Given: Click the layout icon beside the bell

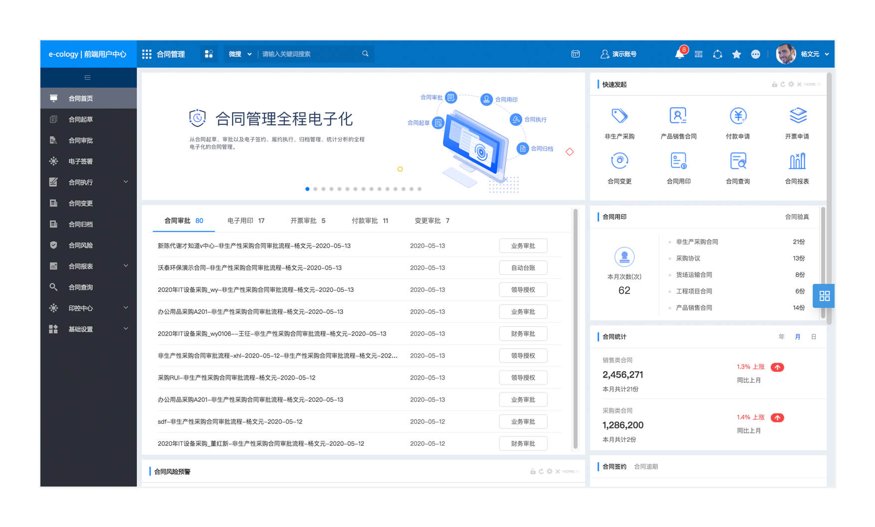Looking at the screenshot, I should 698,54.
